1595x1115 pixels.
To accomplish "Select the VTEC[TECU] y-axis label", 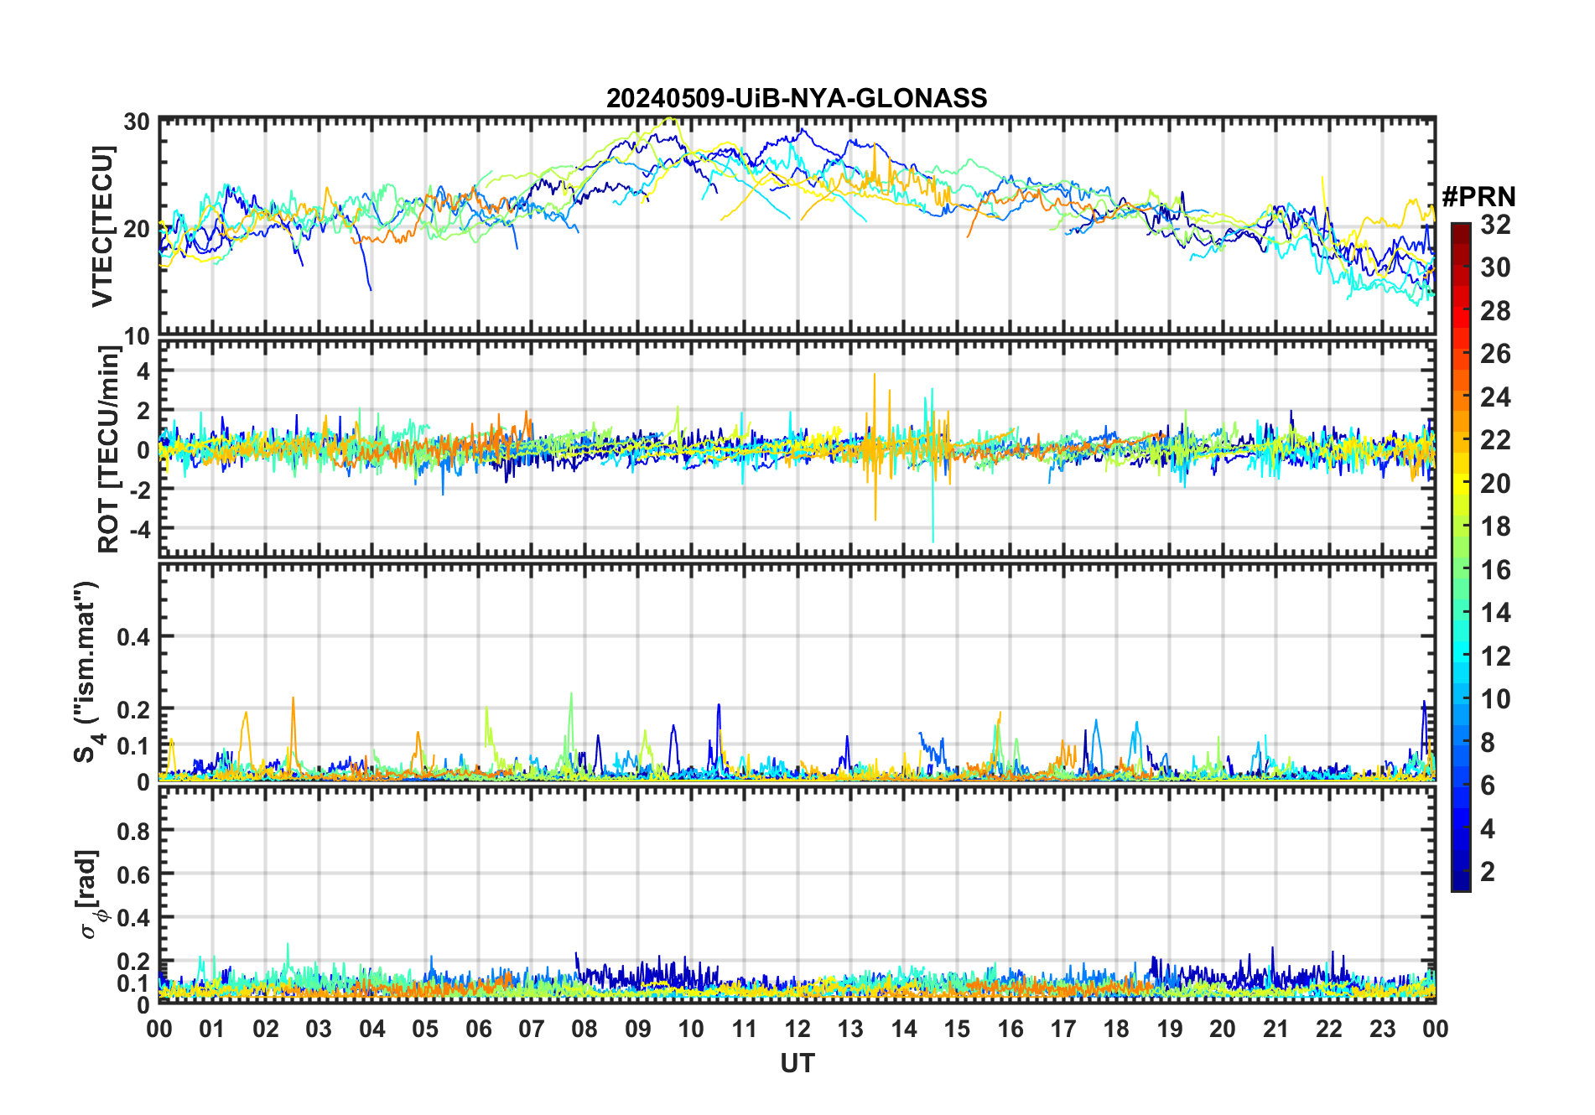I will pos(102,227).
